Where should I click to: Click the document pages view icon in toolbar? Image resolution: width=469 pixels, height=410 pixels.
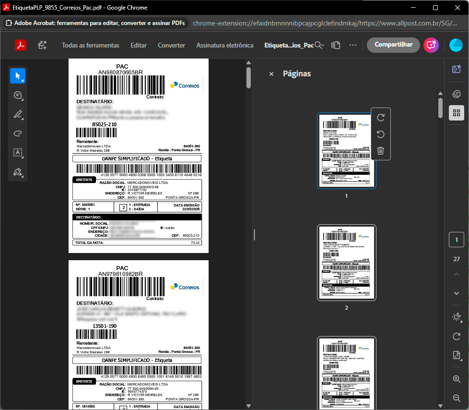point(336,45)
